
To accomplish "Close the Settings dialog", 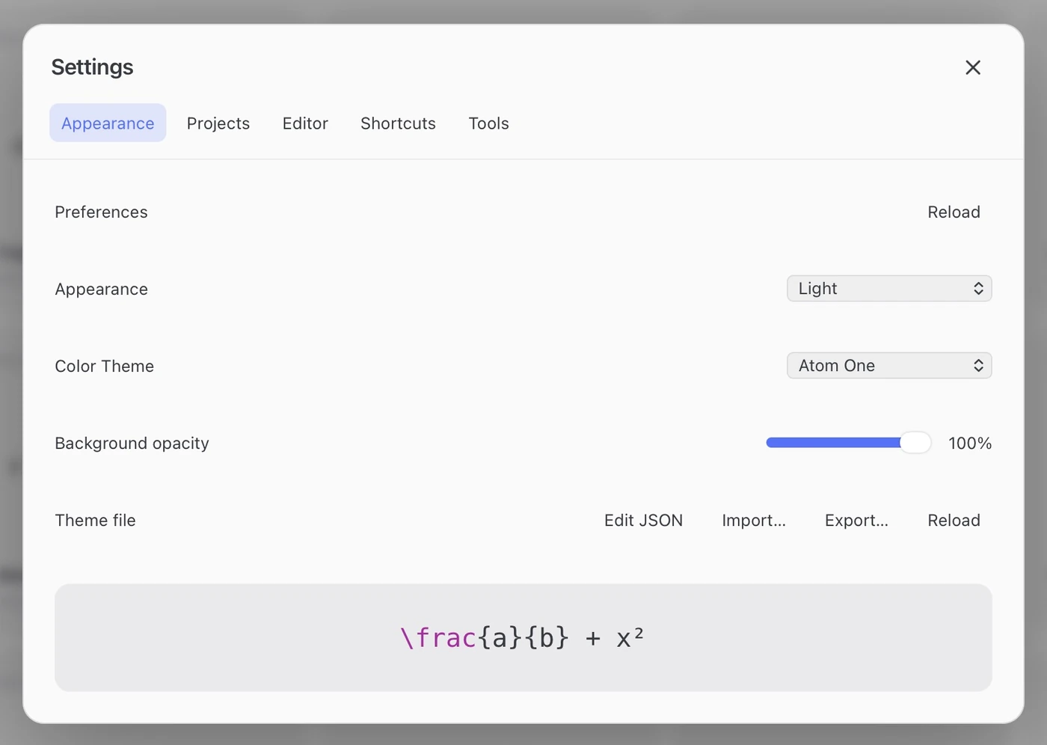I will [x=972, y=67].
